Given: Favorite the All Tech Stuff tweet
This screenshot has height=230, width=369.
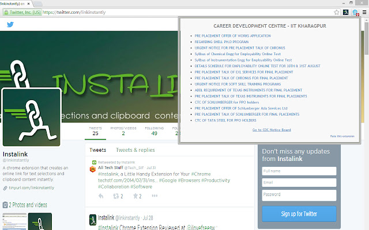Looking at the screenshot, I should pos(136,196).
